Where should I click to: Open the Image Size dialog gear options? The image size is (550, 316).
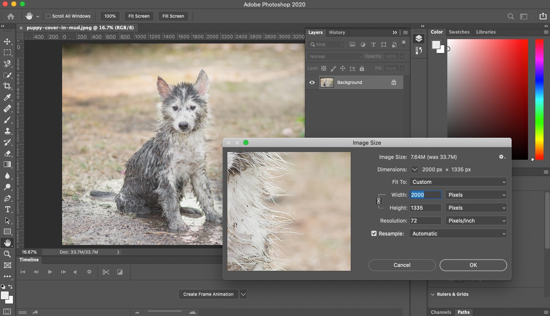coord(502,157)
